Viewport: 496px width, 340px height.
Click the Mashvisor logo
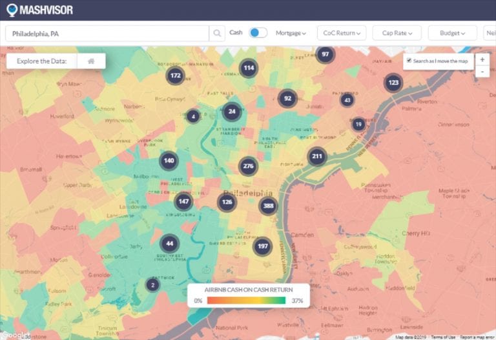point(40,10)
